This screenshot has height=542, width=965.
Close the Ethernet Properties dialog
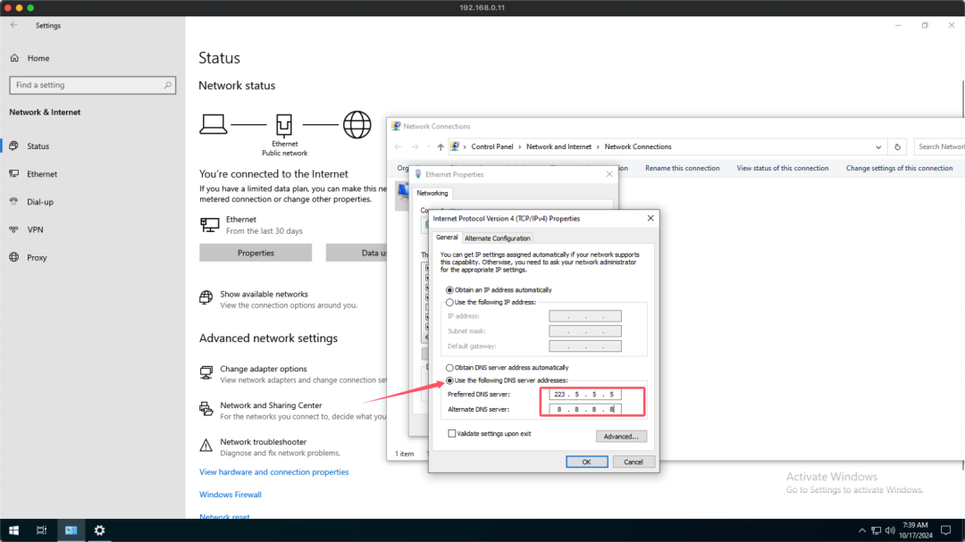pyautogui.click(x=608, y=174)
